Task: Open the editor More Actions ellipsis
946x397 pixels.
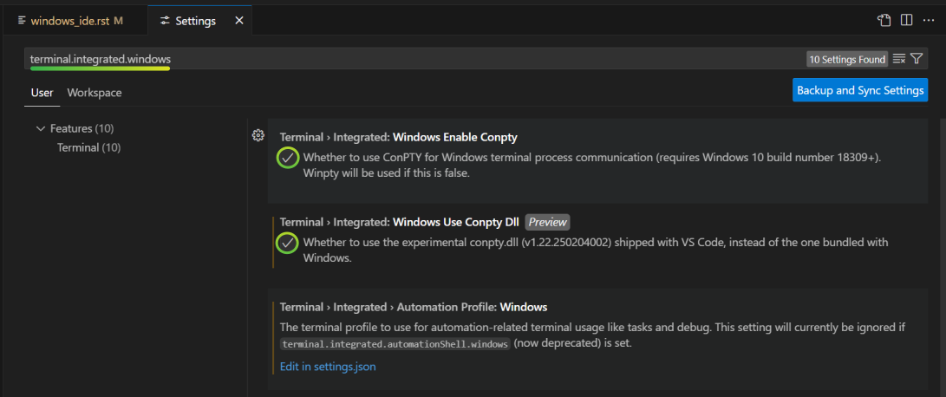Action: tap(929, 21)
